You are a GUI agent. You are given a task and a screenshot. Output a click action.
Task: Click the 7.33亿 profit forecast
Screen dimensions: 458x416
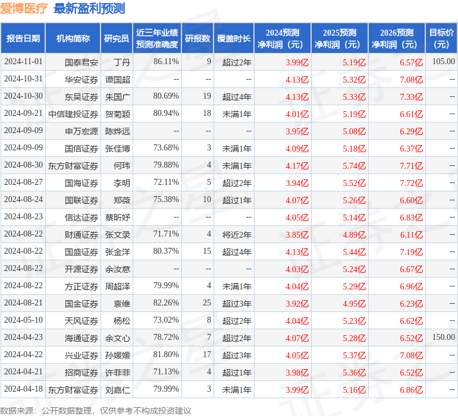point(411,97)
